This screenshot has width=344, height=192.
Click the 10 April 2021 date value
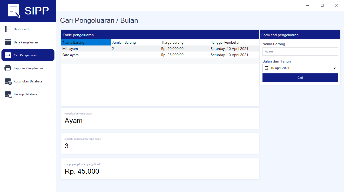pyautogui.click(x=280, y=68)
